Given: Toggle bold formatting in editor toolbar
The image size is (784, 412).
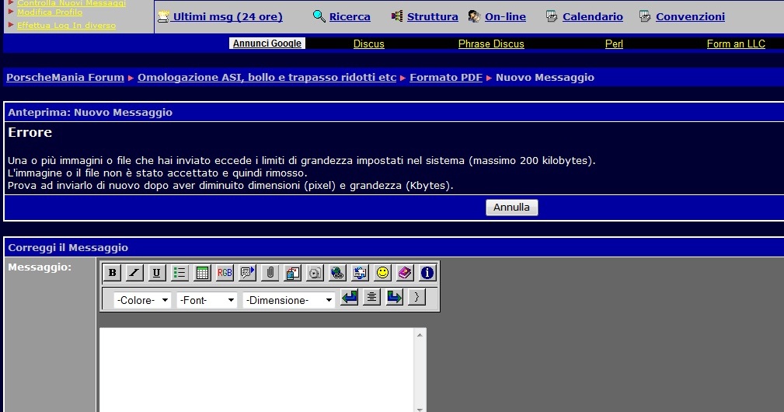Looking at the screenshot, I should click(112, 273).
